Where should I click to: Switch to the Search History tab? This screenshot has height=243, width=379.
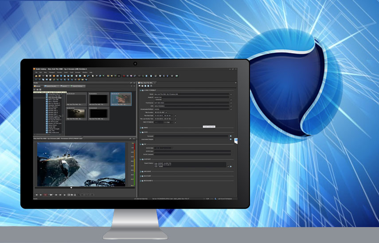pyautogui.click(x=78, y=86)
